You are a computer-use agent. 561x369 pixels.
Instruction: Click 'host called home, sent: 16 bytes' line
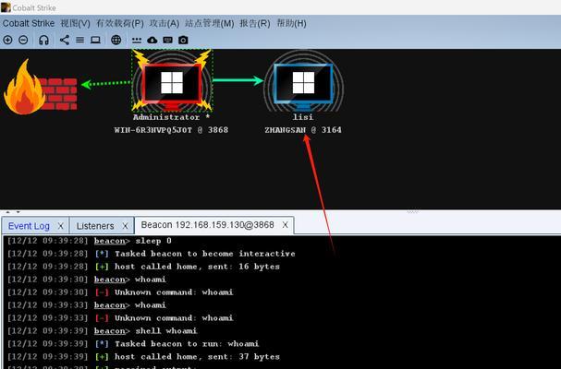(x=143, y=267)
